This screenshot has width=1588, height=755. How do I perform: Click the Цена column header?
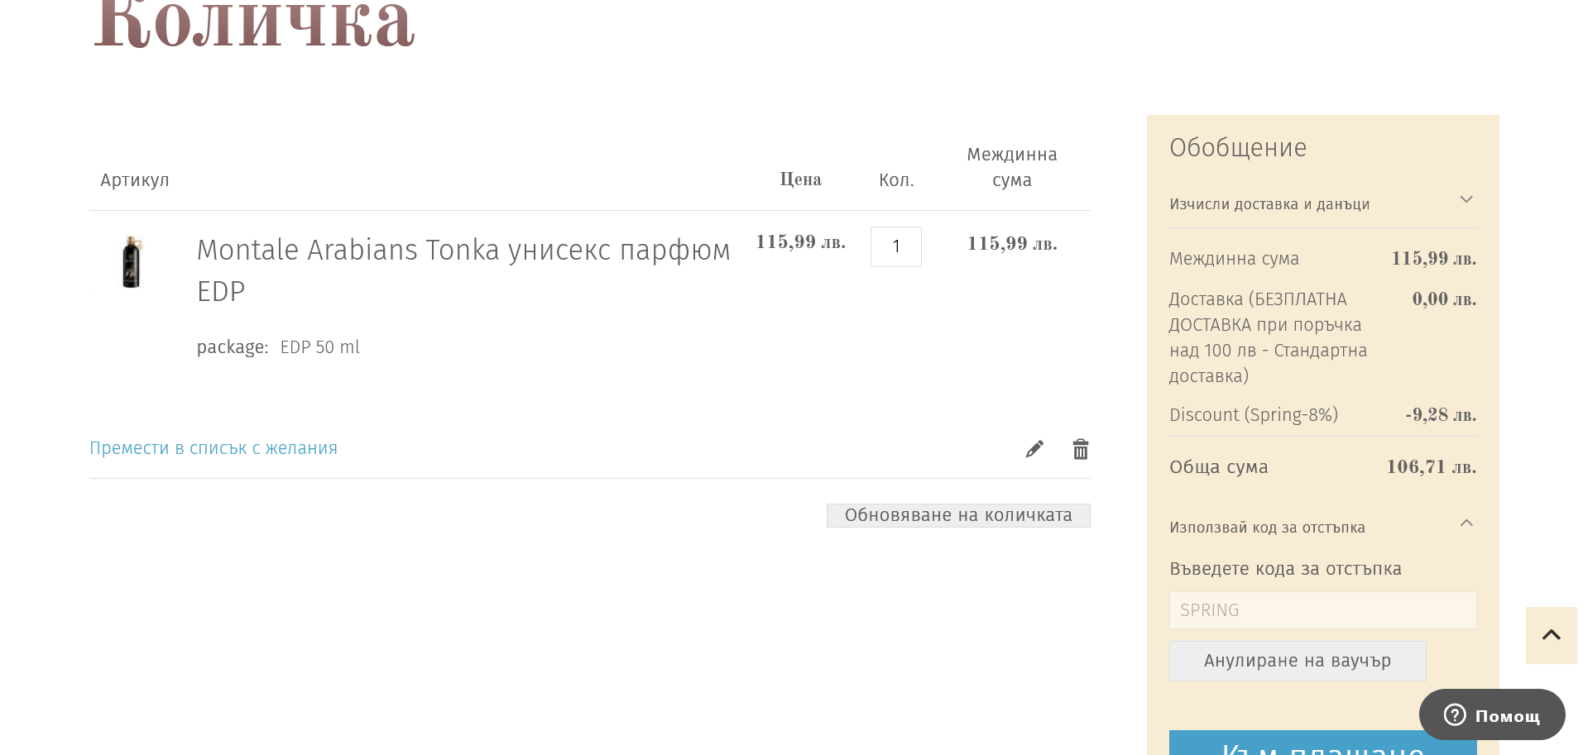click(x=800, y=179)
